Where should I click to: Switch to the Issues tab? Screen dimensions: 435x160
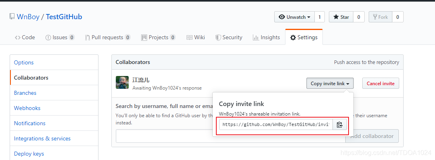(x=60, y=37)
